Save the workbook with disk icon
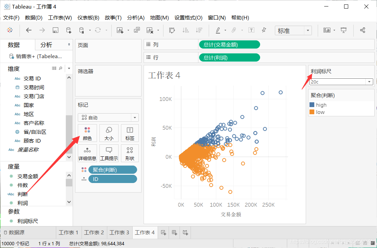The image size is (377, 248). tap(56, 30)
